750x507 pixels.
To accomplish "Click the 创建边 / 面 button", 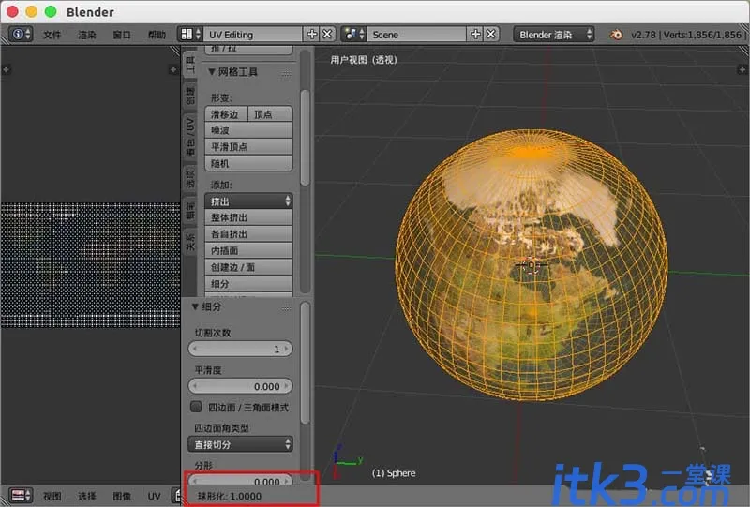I will coord(248,267).
